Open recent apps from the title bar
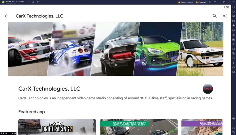Screen dimensions: 236x135 coord(38,2)
